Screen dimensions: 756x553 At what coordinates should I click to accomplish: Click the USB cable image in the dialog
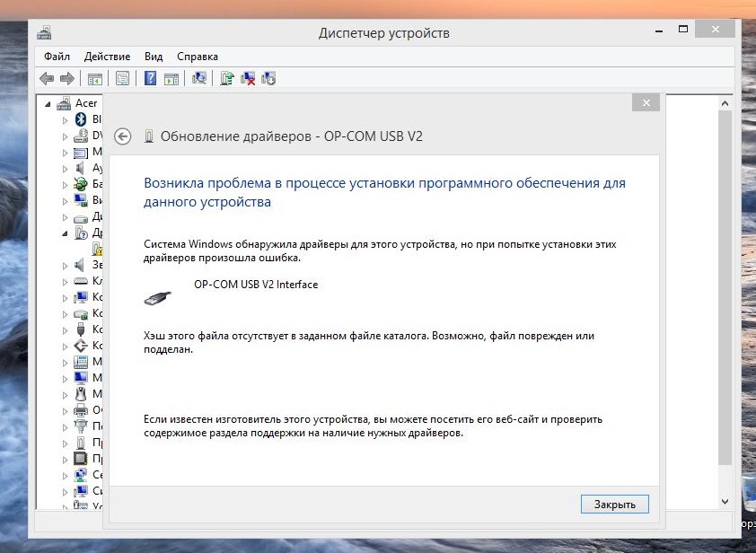158,298
